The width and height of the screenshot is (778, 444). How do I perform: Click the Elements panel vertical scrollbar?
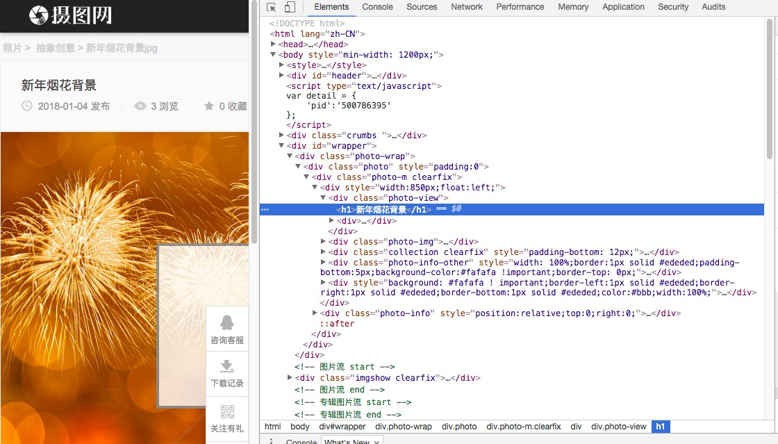pyautogui.click(x=769, y=90)
